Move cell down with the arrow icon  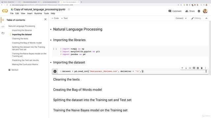point(186,68)
